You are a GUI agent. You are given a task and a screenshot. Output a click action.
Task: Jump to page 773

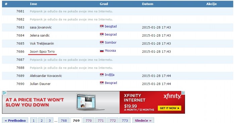point(125,121)
